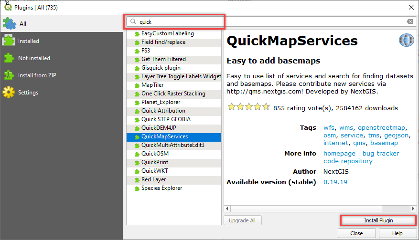Open the Installed plugins tab

tap(29, 41)
